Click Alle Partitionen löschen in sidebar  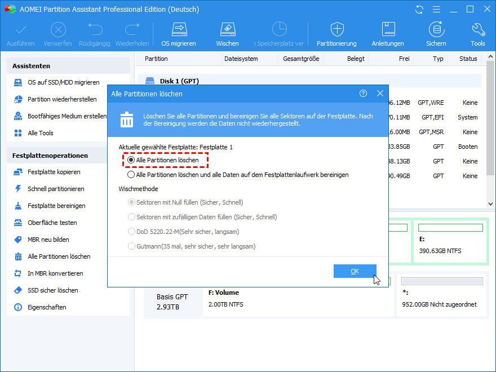click(52, 256)
